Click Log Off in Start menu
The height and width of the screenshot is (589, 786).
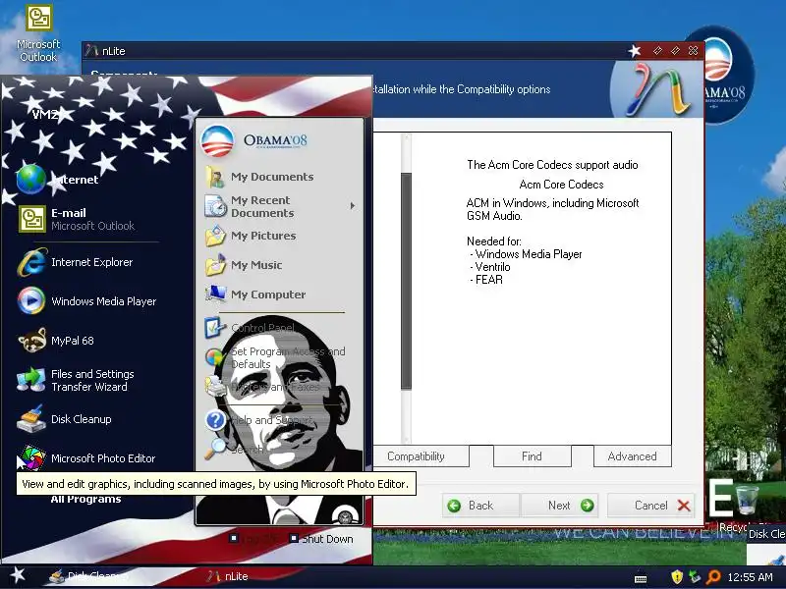(253, 539)
